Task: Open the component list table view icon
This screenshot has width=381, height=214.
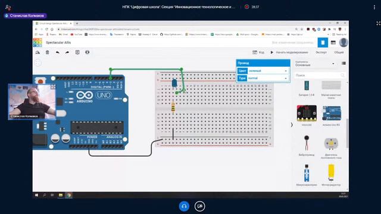Action: point(333,42)
